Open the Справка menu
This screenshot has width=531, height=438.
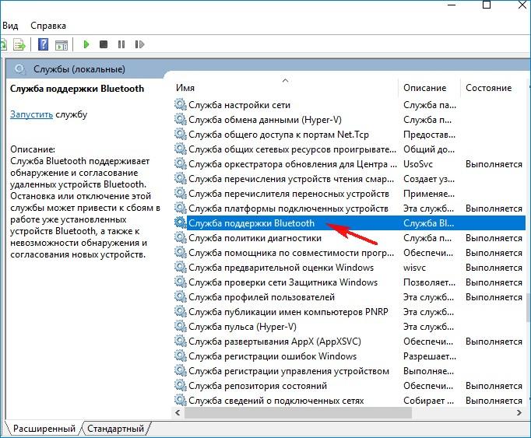coord(48,26)
